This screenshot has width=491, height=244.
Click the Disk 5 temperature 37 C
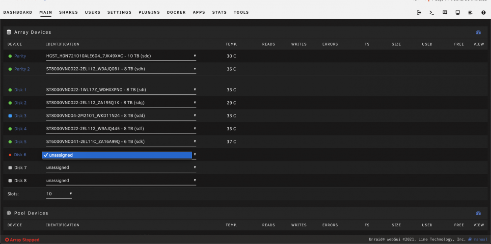231,142
